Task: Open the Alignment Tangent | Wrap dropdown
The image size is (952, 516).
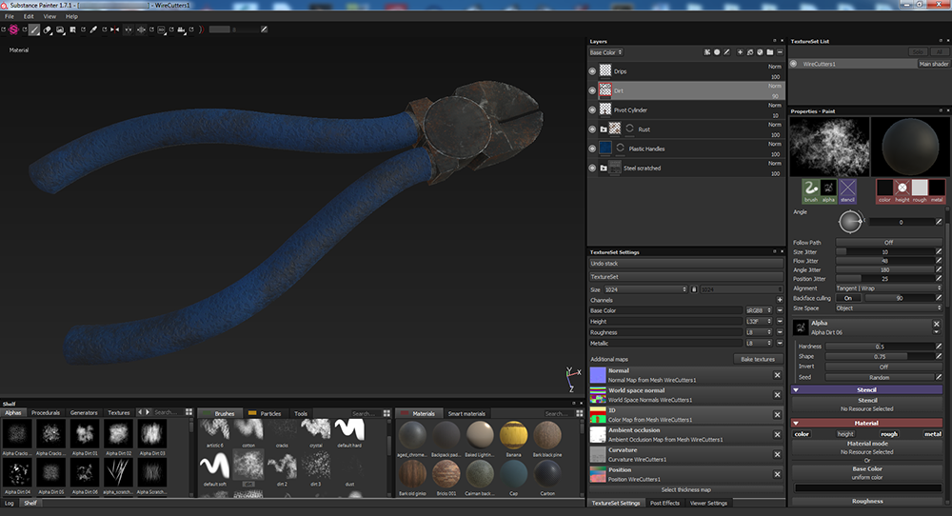Action: click(888, 288)
